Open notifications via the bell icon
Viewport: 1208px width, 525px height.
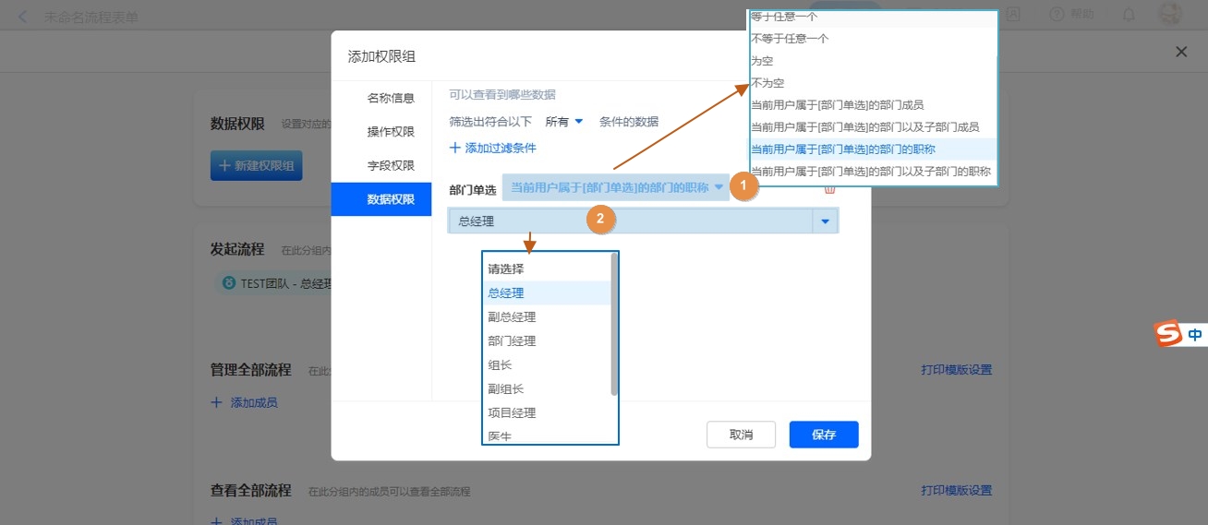click(x=1129, y=14)
